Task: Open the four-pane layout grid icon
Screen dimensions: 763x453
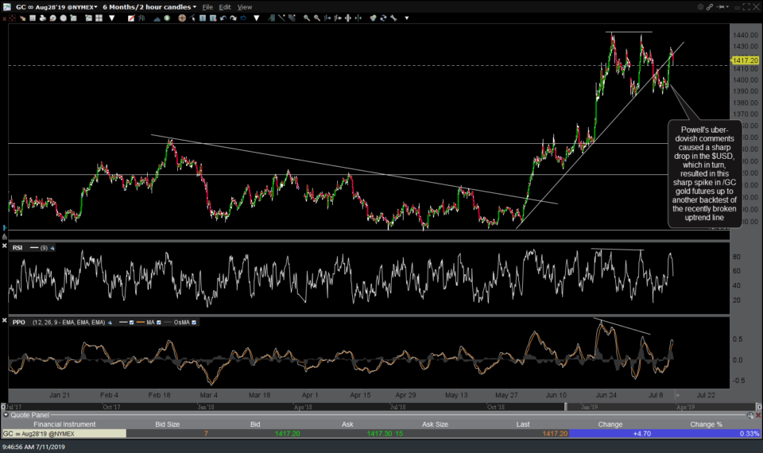Action: tap(99, 18)
